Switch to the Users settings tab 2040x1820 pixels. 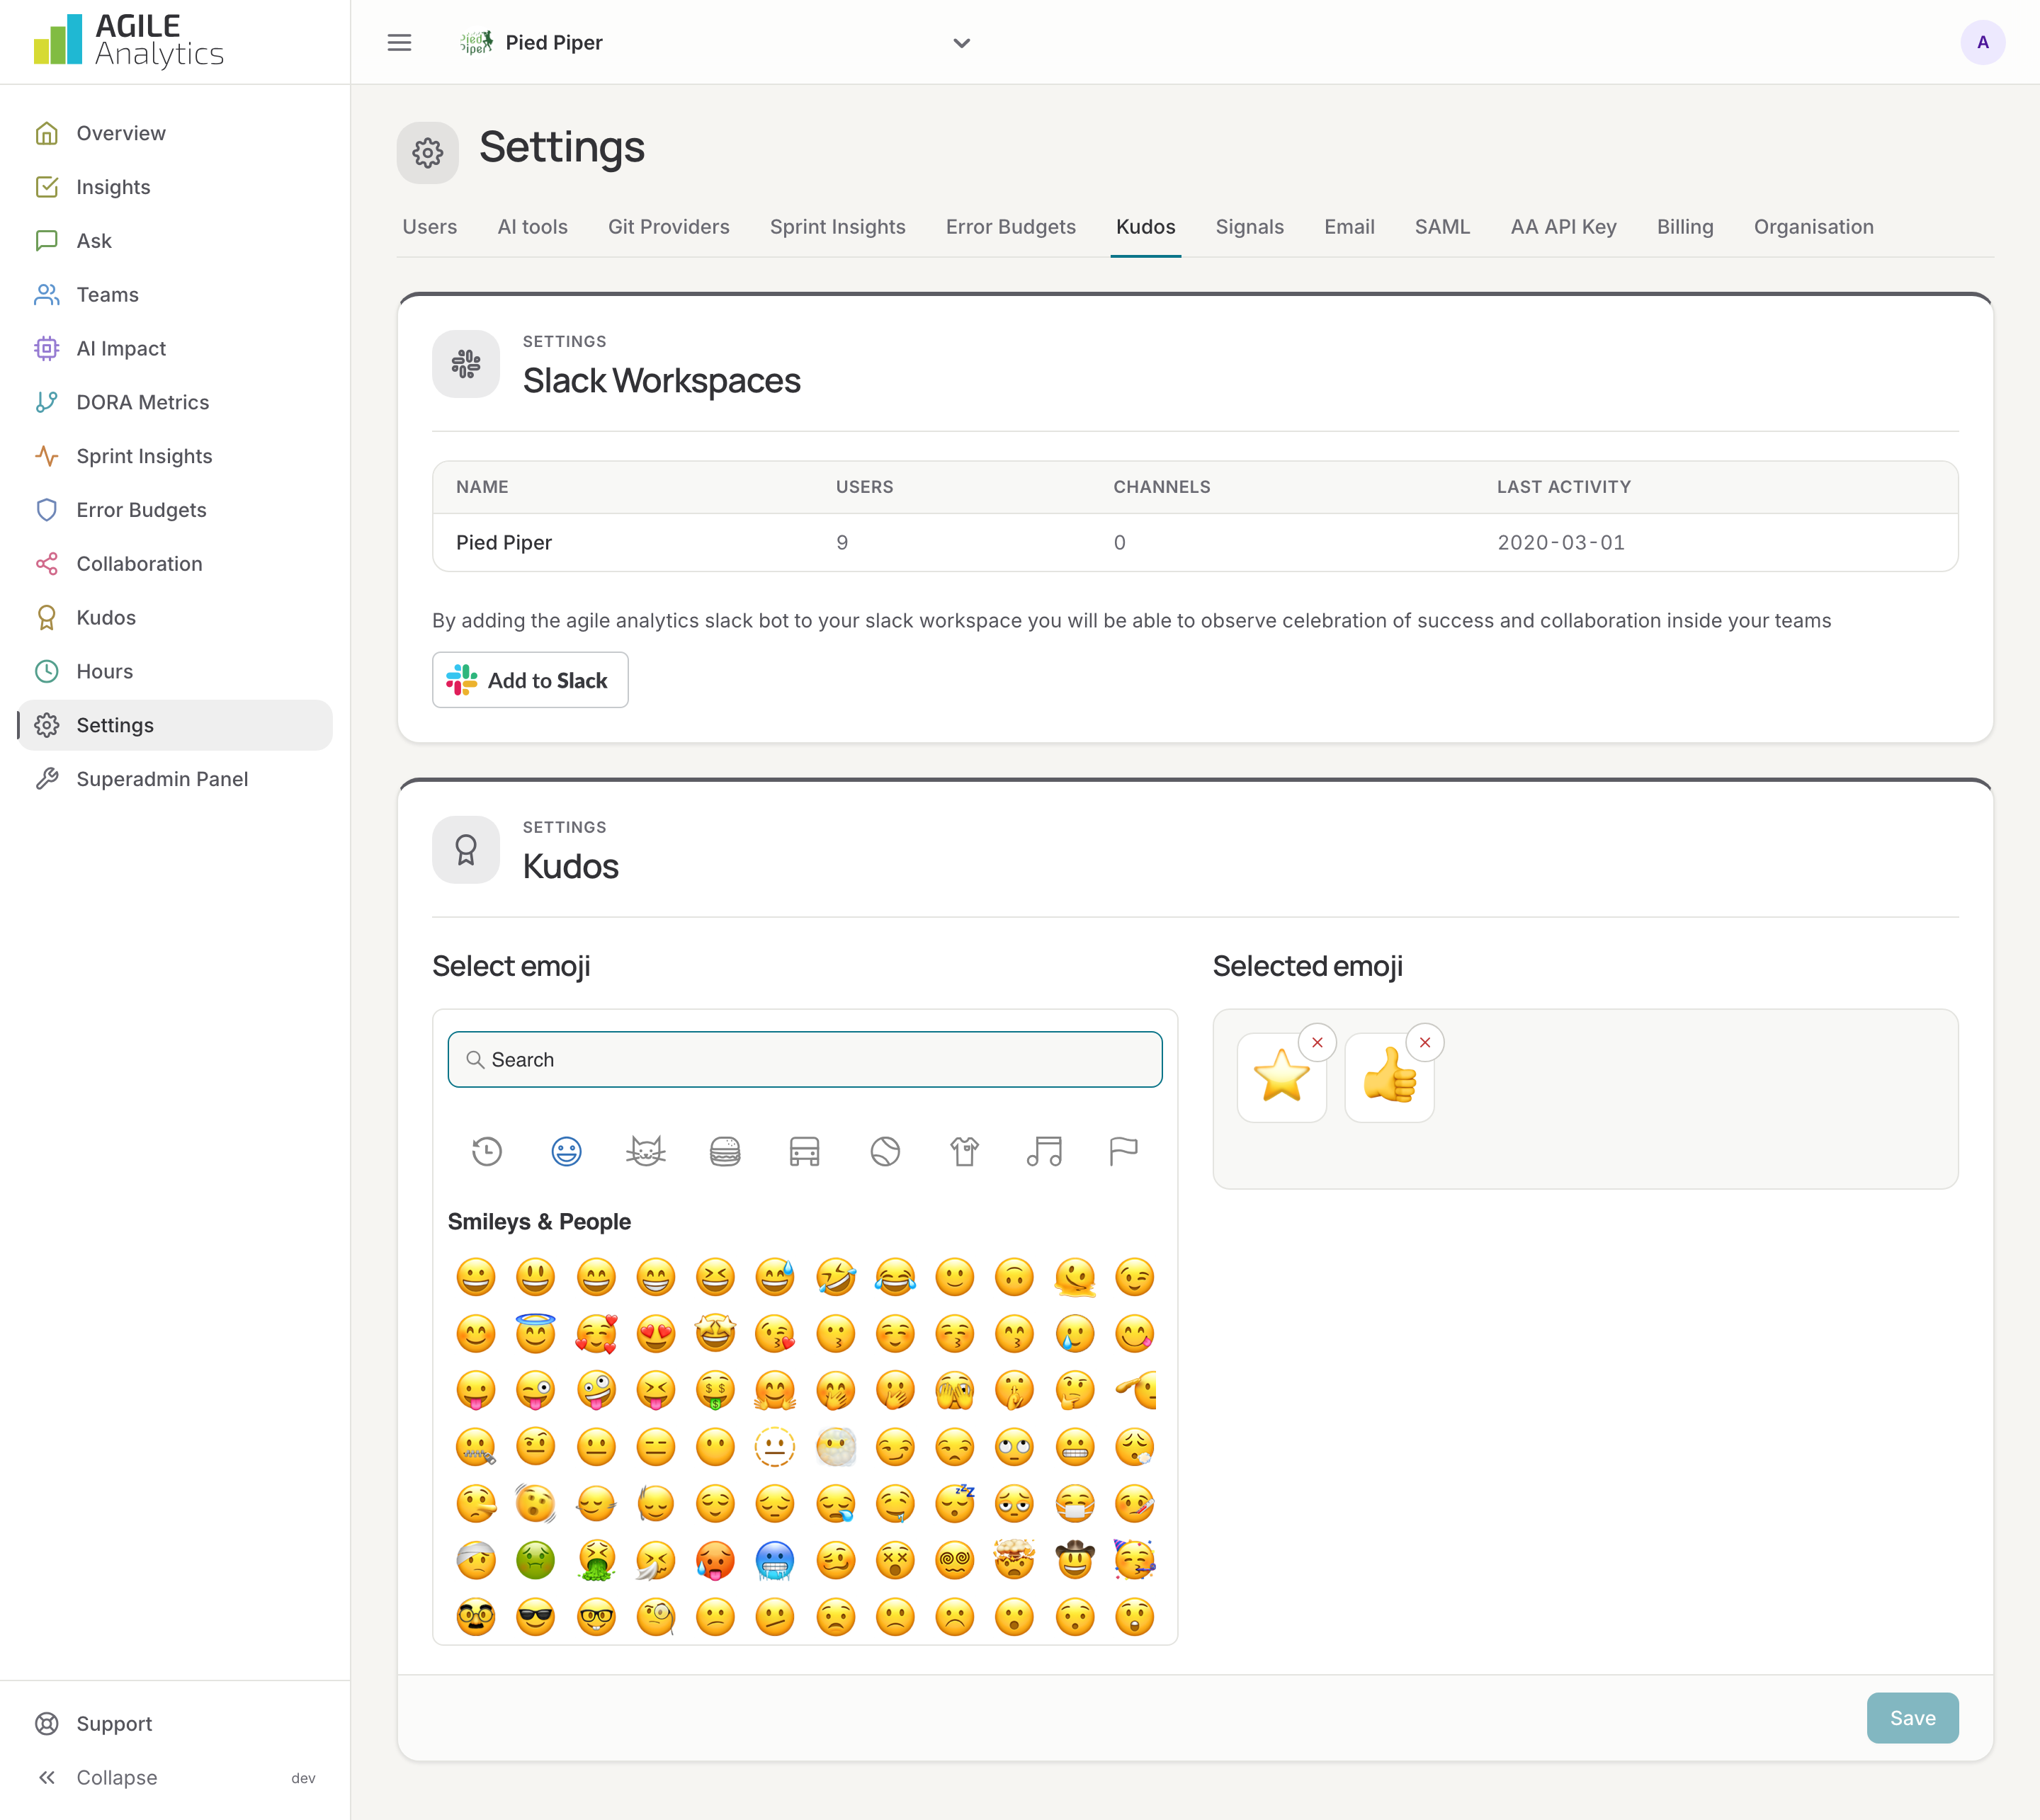pos(430,227)
